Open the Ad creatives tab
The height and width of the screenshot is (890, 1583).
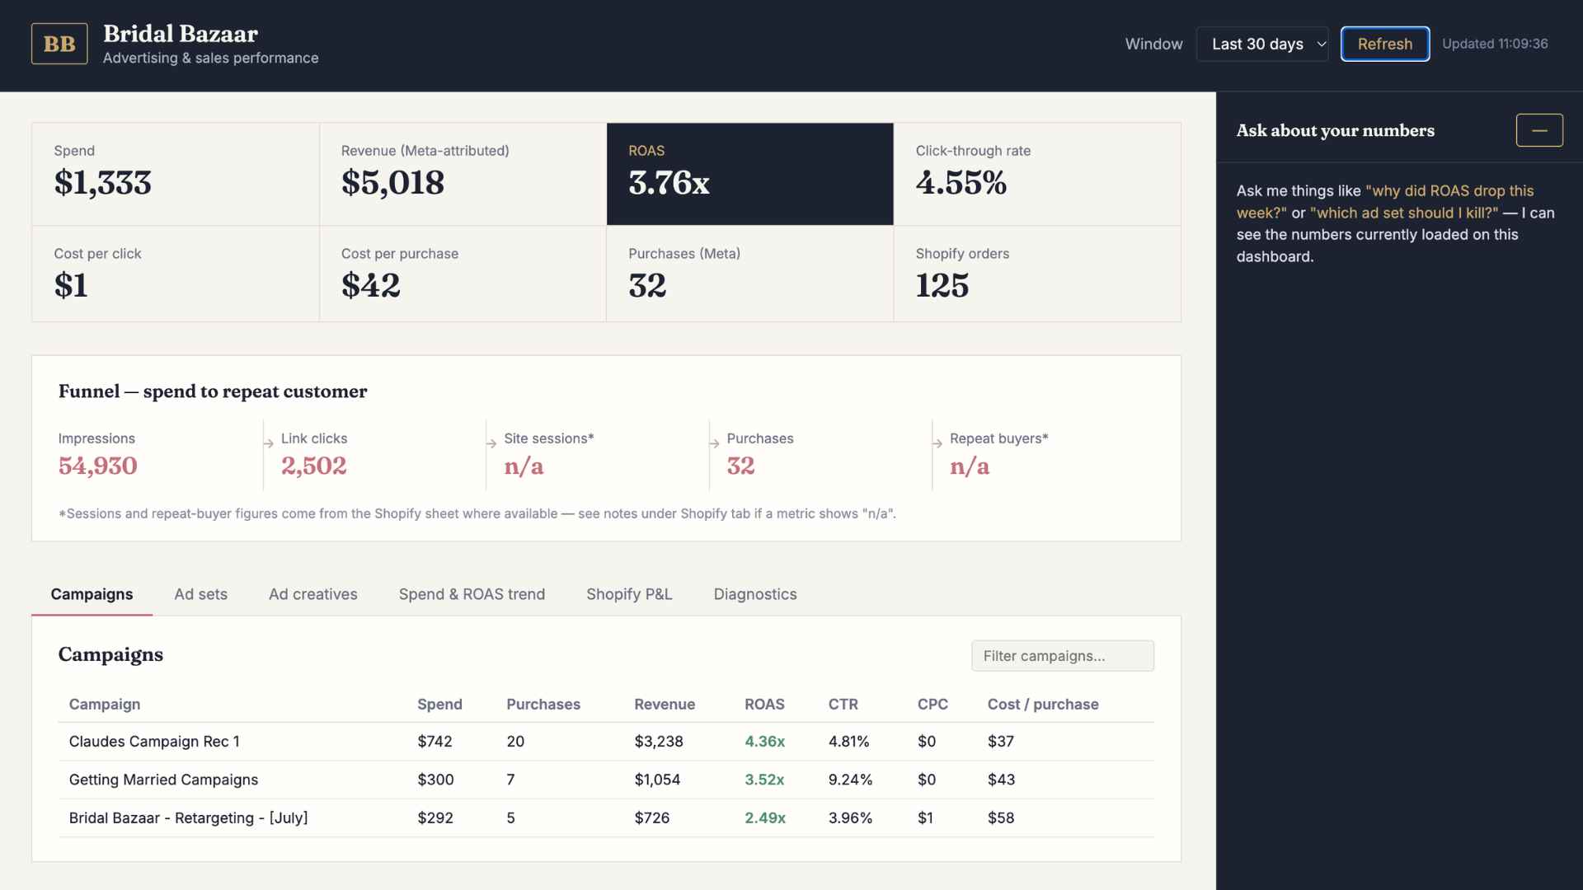click(313, 594)
